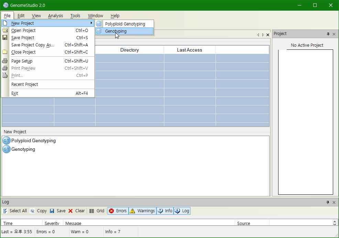Select Save Project Copy As menu entry

click(x=48, y=45)
